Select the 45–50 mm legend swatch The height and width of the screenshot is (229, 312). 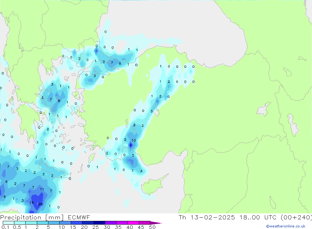click(x=144, y=223)
